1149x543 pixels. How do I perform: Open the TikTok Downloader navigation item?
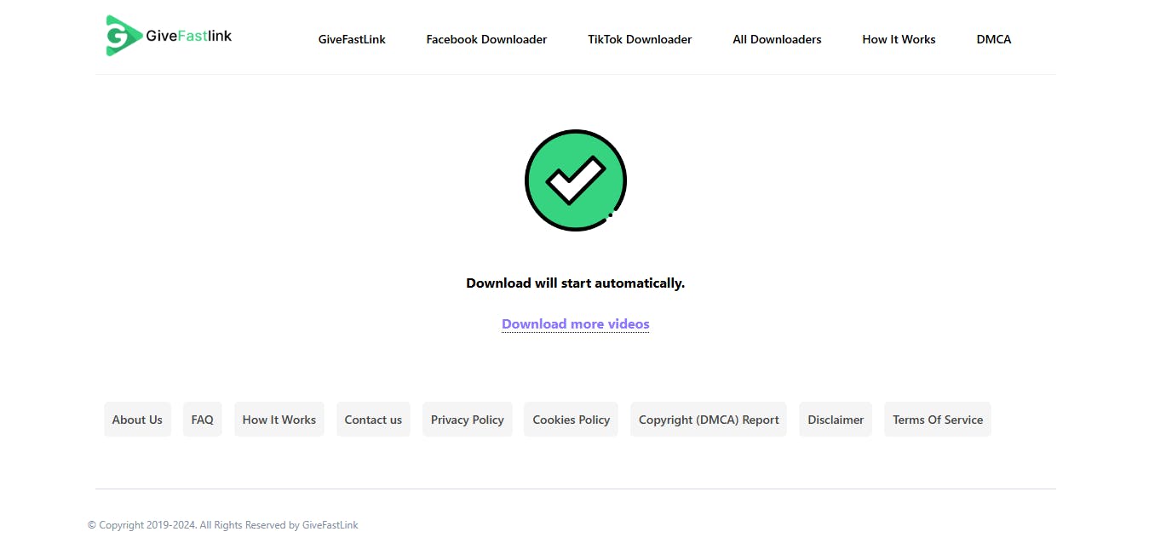point(640,39)
